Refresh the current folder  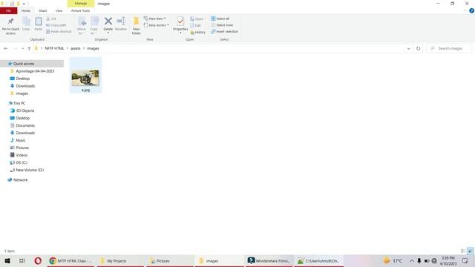coord(419,48)
